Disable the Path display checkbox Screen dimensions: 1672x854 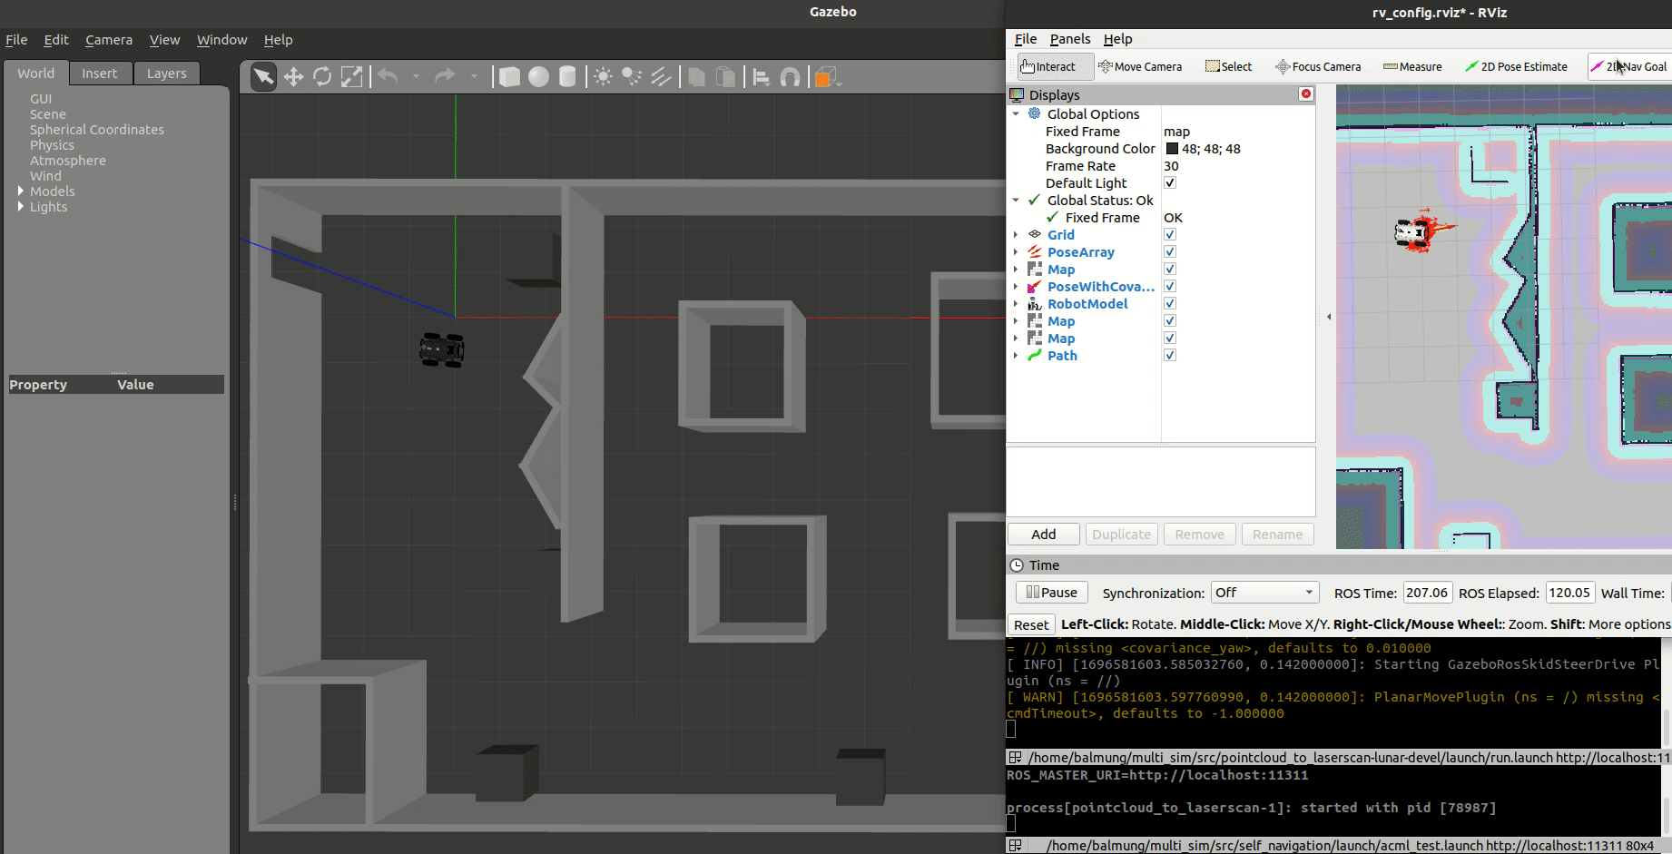(1170, 356)
